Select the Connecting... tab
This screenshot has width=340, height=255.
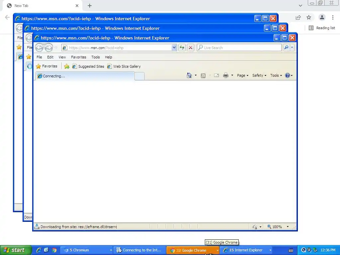[85, 76]
